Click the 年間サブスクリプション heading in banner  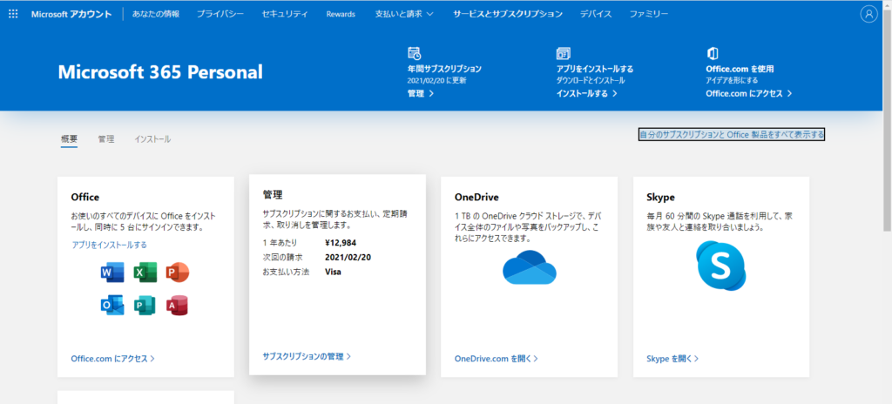tap(444, 69)
